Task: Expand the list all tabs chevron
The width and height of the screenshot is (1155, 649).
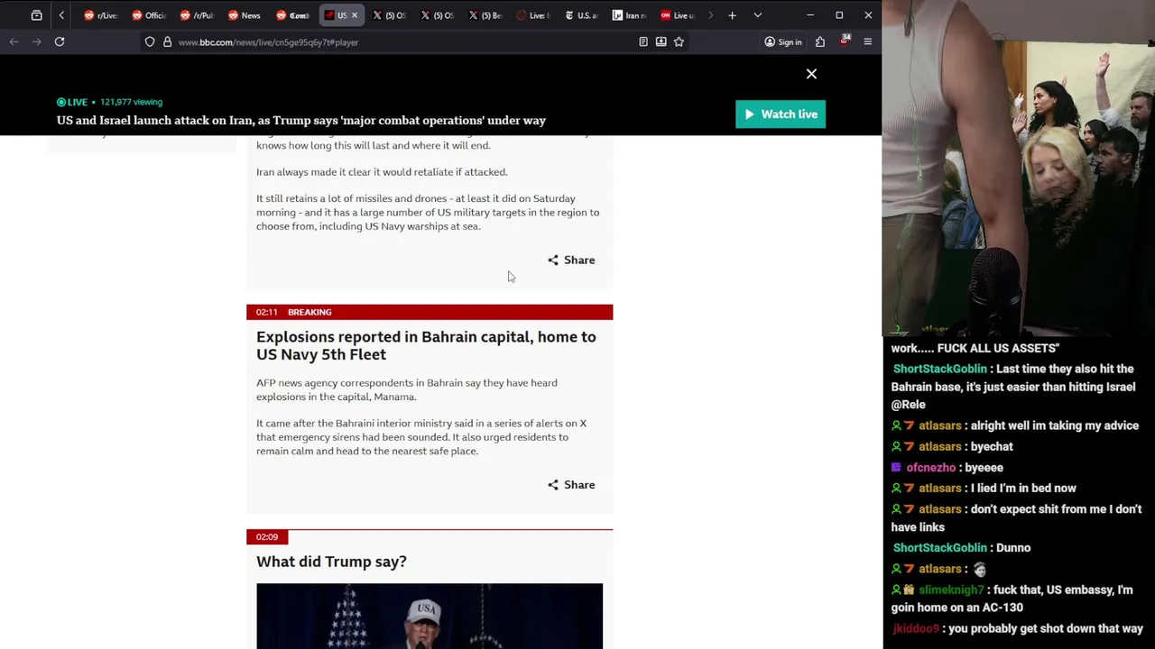Action: pos(757,15)
